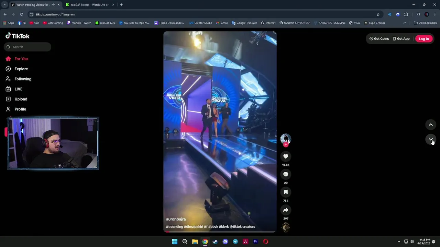
Task: Go to the previous video with up arrow
Action: [x=431, y=125]
